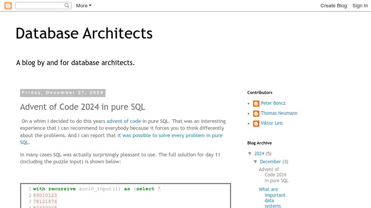The width and height of the screenshot is (371, 208).
Task: Follow the 'possible to solve every problem' link
Action: 121,139
